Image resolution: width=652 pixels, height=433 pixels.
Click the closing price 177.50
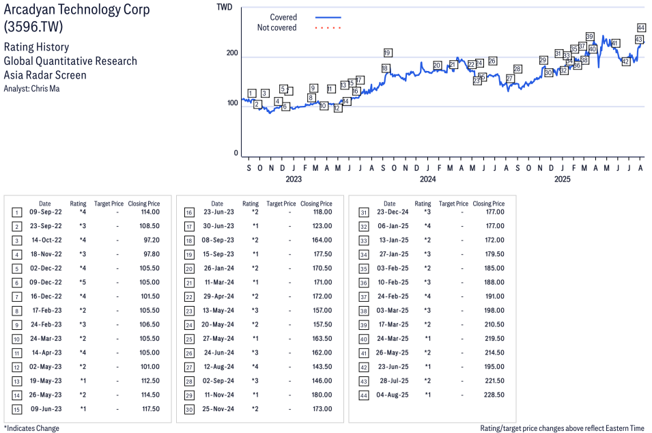click(x=323, y=254)
